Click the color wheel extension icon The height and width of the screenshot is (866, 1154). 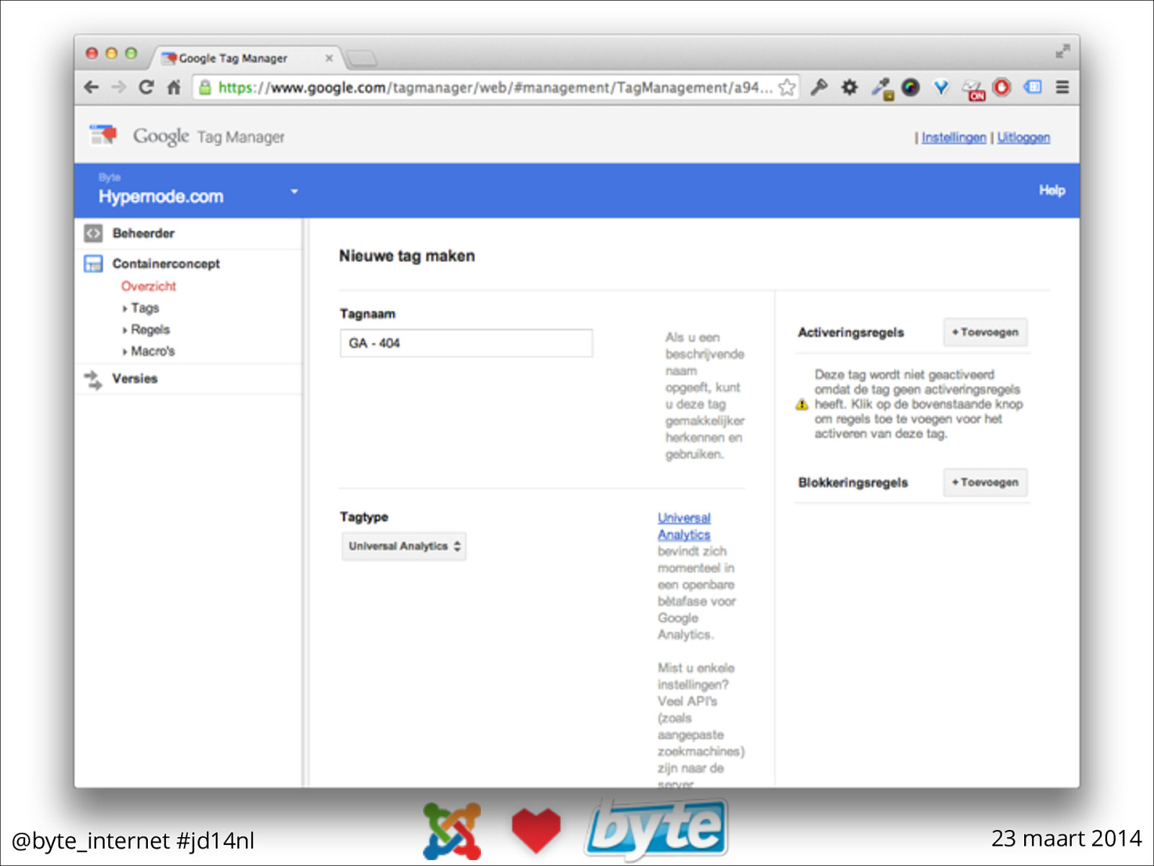click(911, 87)
